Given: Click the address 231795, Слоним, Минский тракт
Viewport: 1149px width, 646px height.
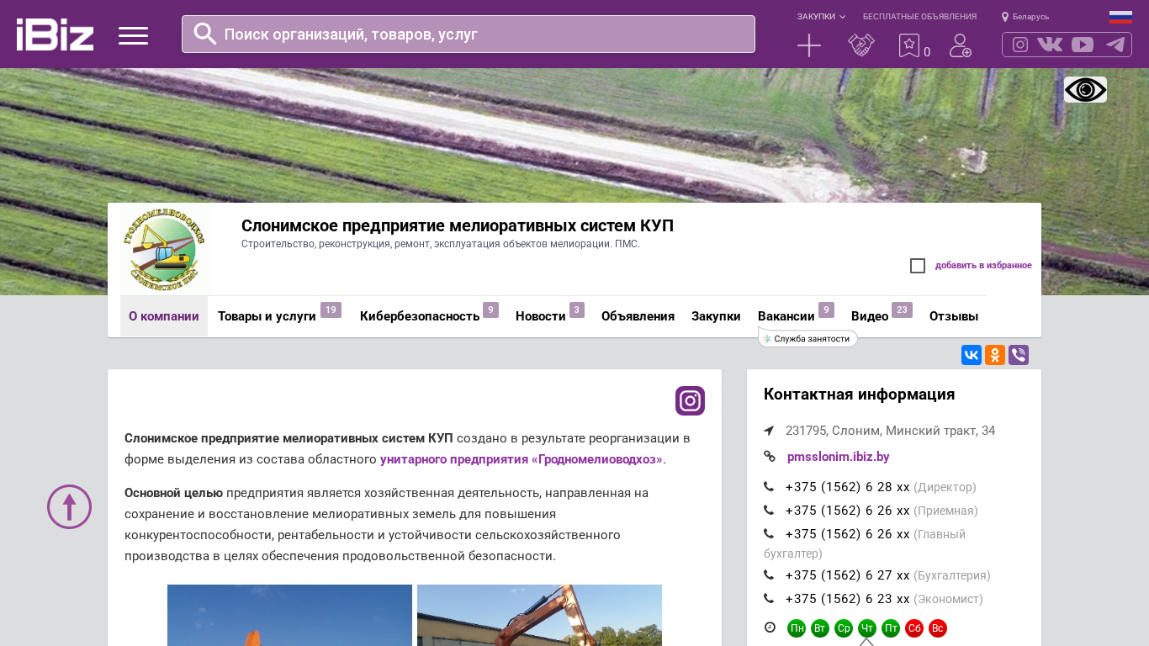Looking at the screenshot, I should pos(890,431).
